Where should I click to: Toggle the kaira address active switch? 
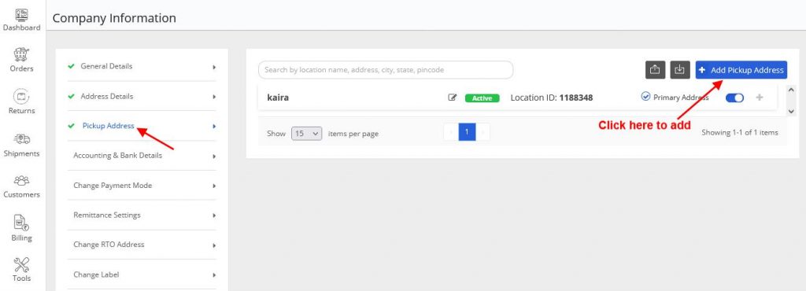[x=734, y=98]
